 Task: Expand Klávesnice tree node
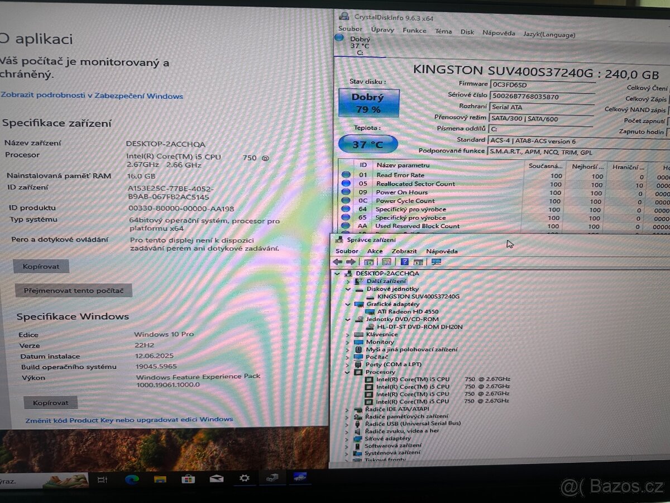(x=347, y=334)
